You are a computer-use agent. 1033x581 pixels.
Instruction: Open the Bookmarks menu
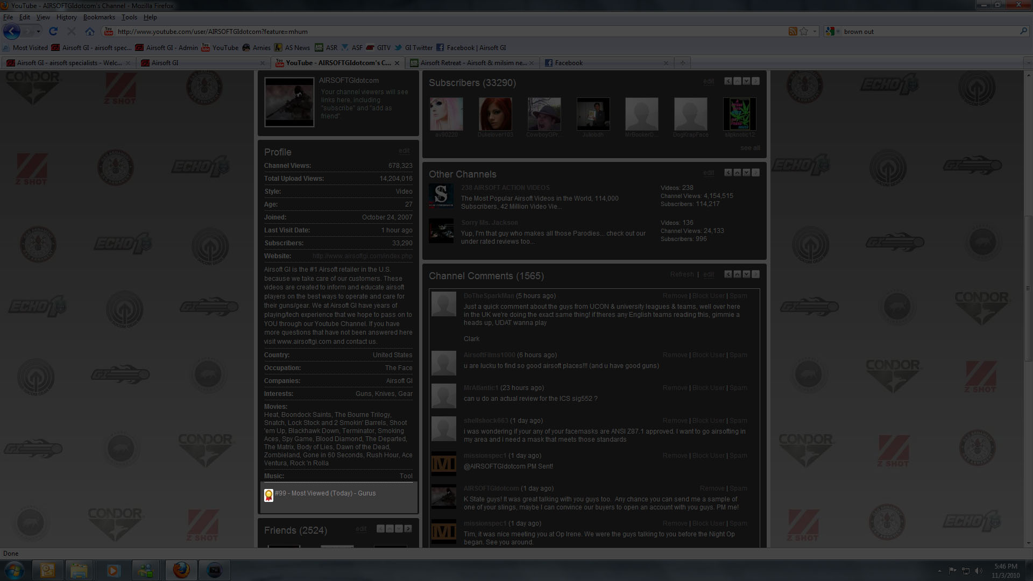tap(99, 17)
